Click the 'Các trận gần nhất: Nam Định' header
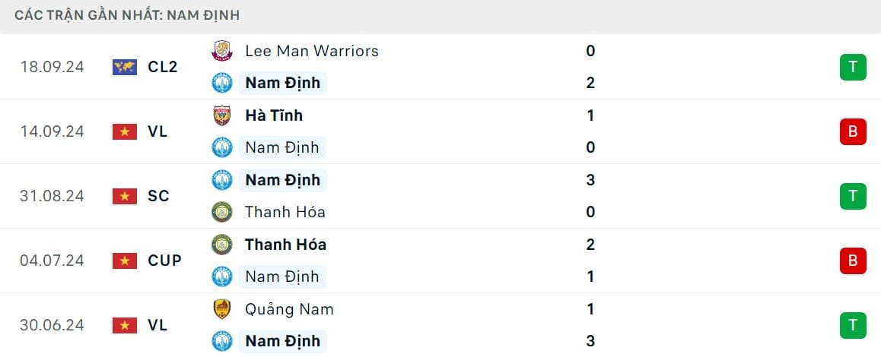881x357 pixels. coord(127,15)
